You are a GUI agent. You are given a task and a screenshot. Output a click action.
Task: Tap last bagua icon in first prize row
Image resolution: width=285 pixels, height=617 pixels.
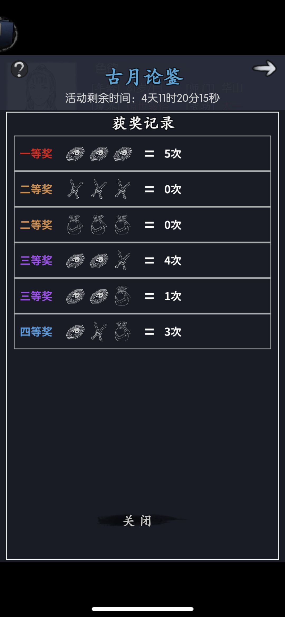[123, 154]
